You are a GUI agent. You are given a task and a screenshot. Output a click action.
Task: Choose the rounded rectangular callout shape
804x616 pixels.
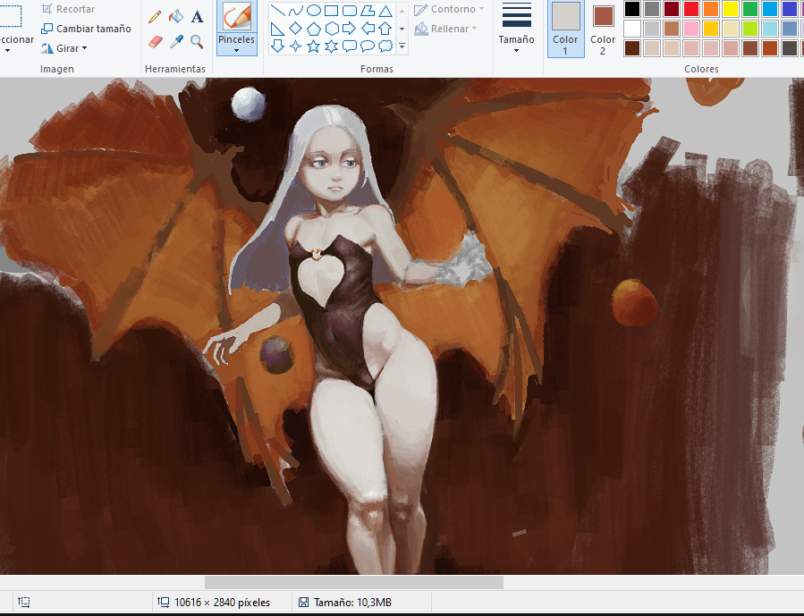tap(349, 46)
